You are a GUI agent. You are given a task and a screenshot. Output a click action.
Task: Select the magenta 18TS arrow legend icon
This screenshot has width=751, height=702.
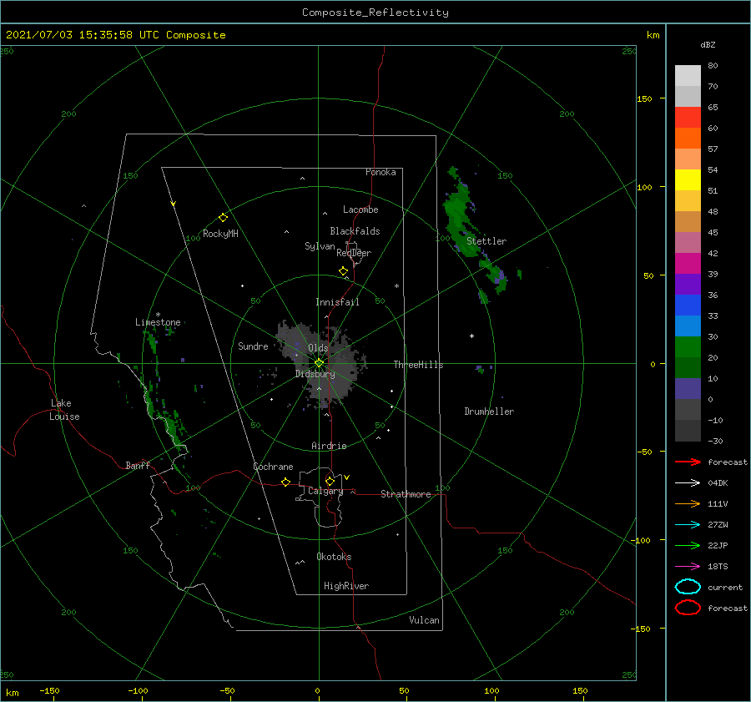pos(688,567)
